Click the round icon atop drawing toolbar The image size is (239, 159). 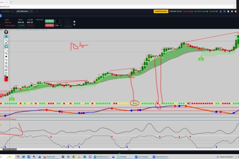6,32
